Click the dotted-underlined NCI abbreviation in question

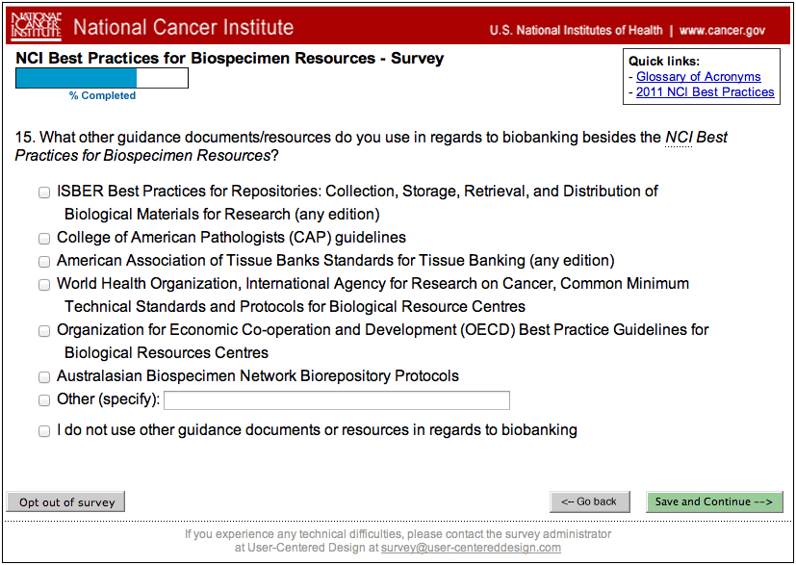coord(679,138)
